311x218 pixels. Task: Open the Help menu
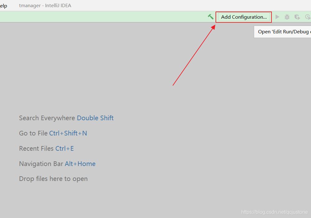click(3, 6)
